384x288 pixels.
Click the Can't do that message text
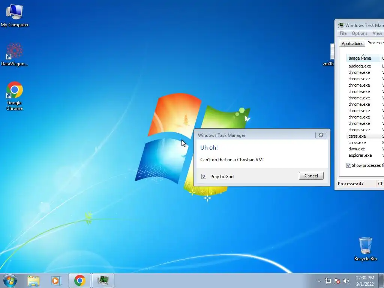[232, 160]
